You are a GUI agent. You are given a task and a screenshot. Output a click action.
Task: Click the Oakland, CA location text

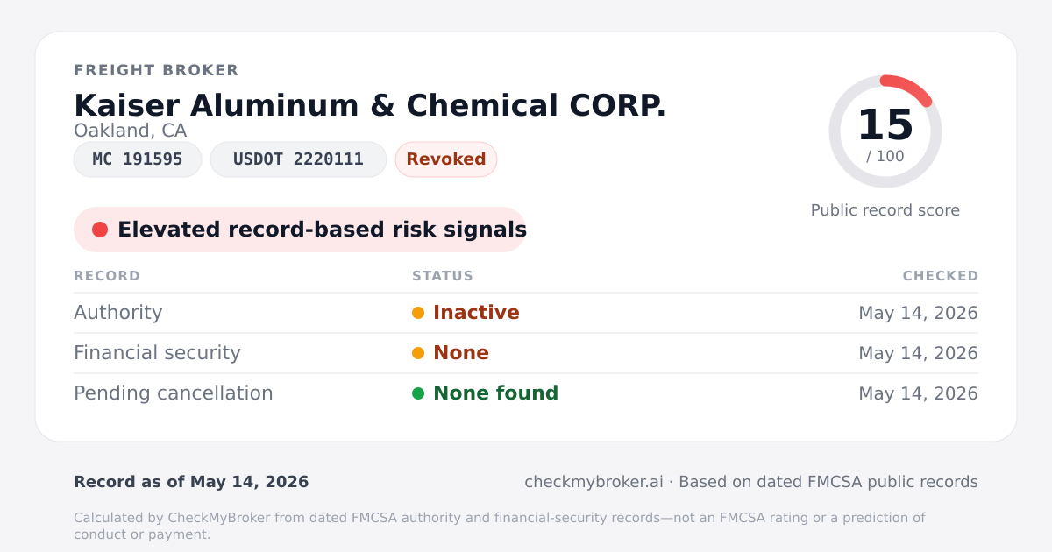pos(131,131)
